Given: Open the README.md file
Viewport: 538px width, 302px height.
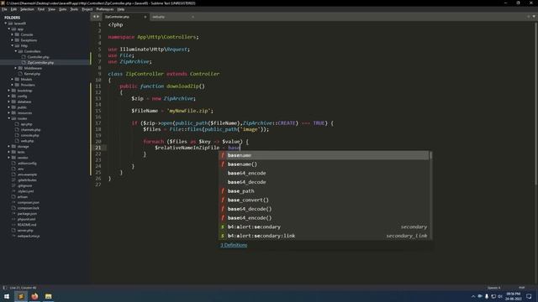Looking at the screenshot, I should tap(27, 225).
